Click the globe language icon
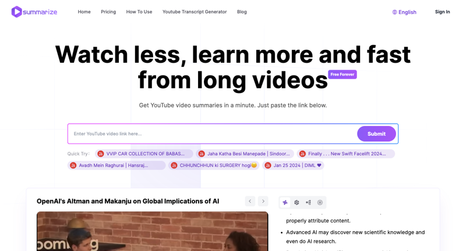Screen dimensions: 466x251 (395, 12)
